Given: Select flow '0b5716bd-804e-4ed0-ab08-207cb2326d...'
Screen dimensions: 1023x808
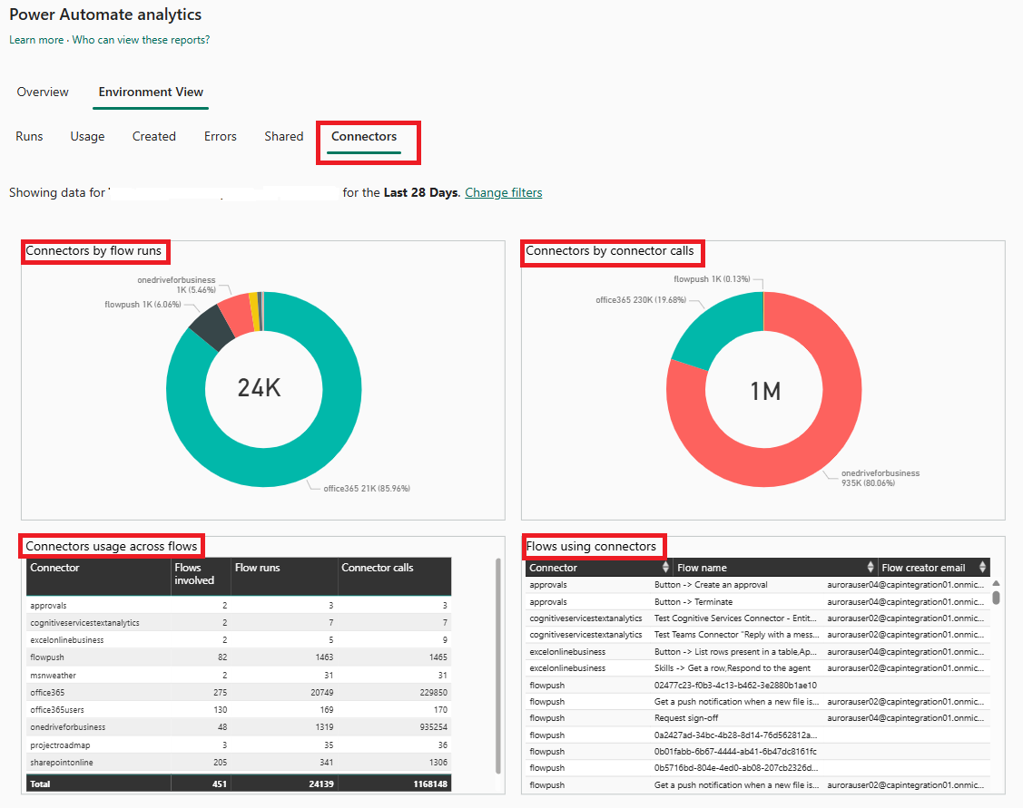Looking at the screenshot, I should coord(736,768).
